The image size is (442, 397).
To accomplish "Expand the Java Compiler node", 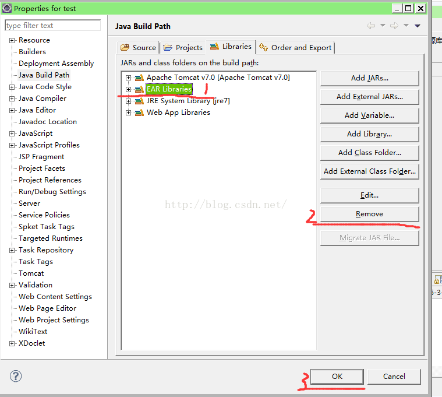I will (x=12, y=99).
